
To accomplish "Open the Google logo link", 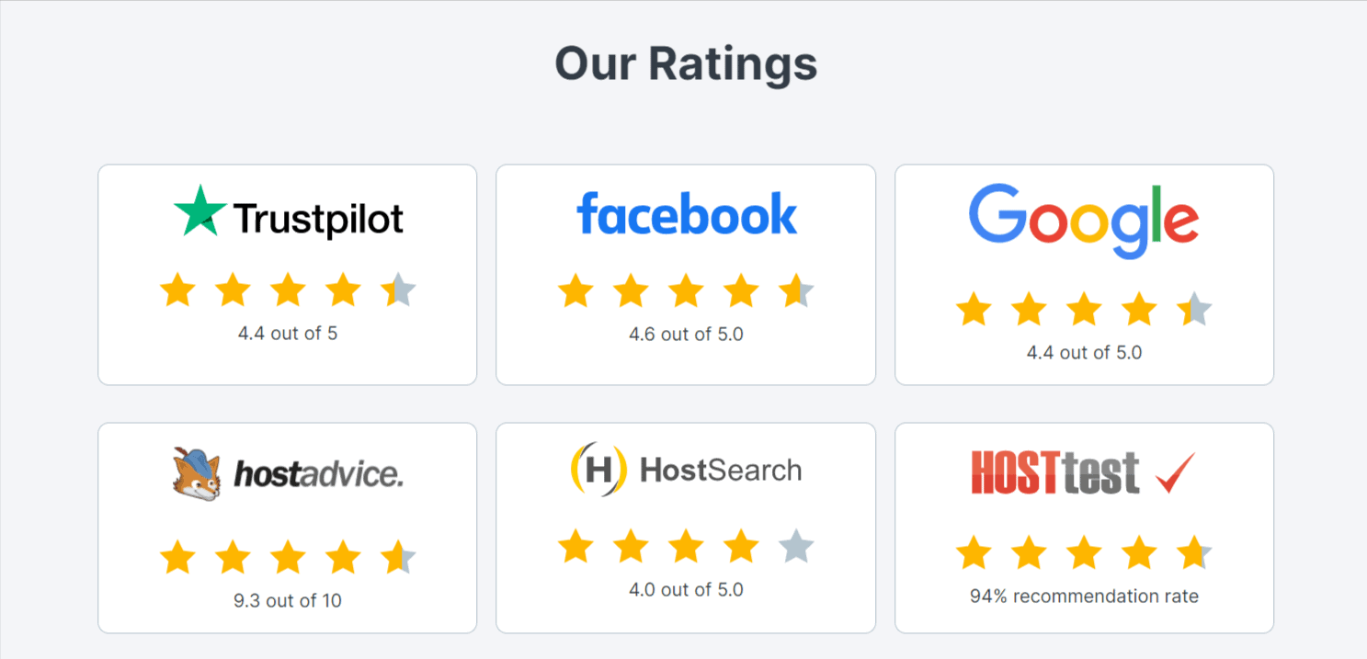I will pos(1083,217).
